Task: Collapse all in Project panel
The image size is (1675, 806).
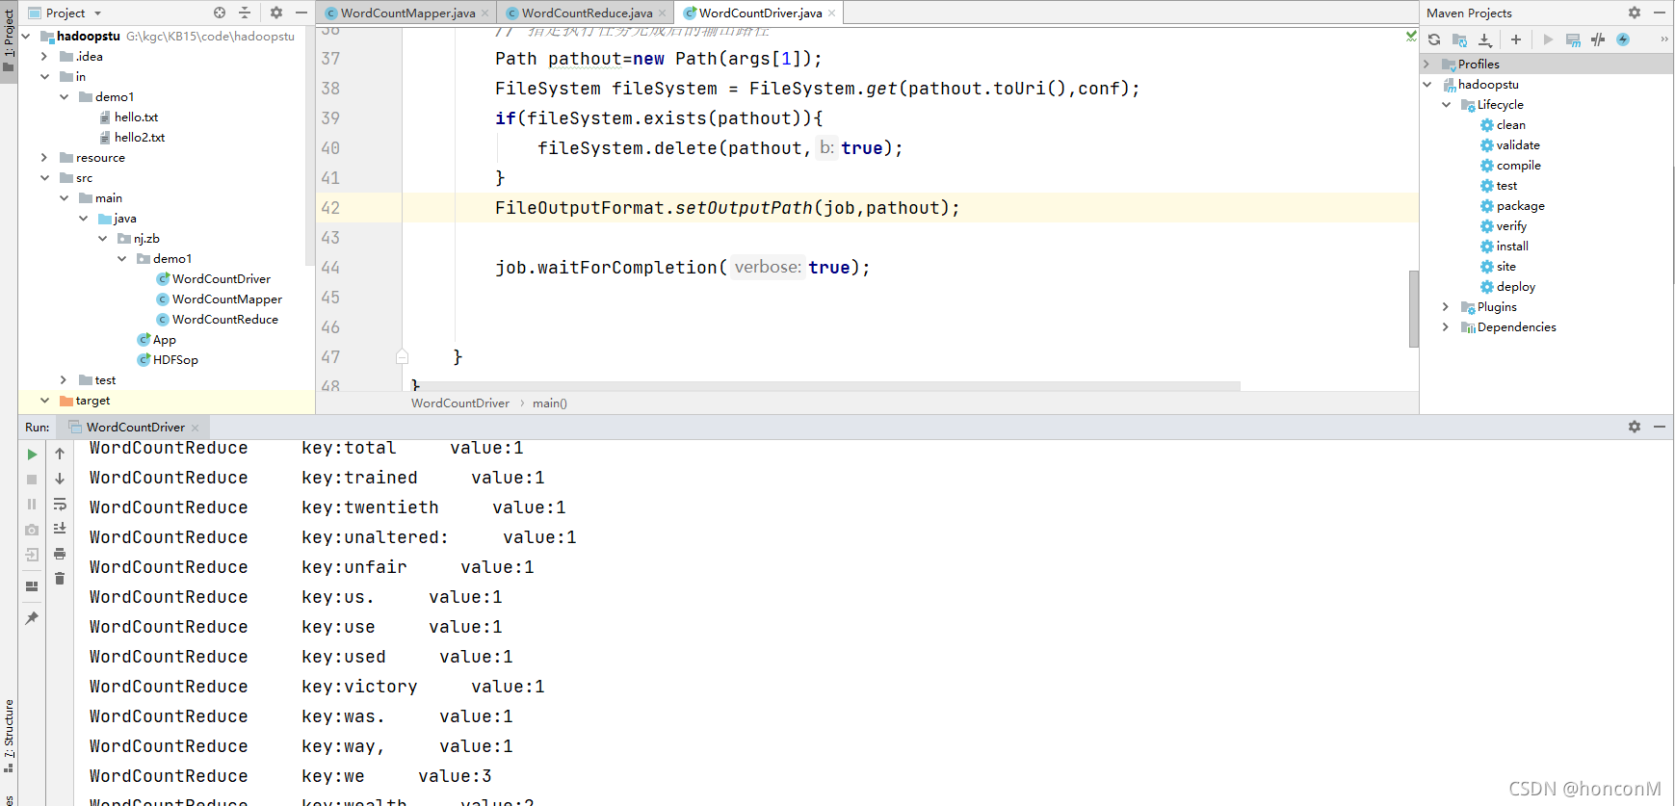Action: 245,13
